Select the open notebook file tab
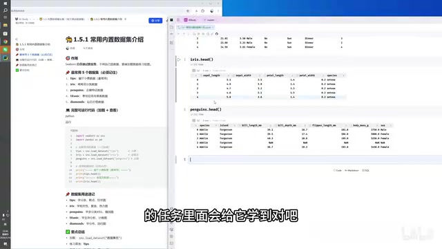This screenshot has width=442, height=249. (x=195, y=28)
